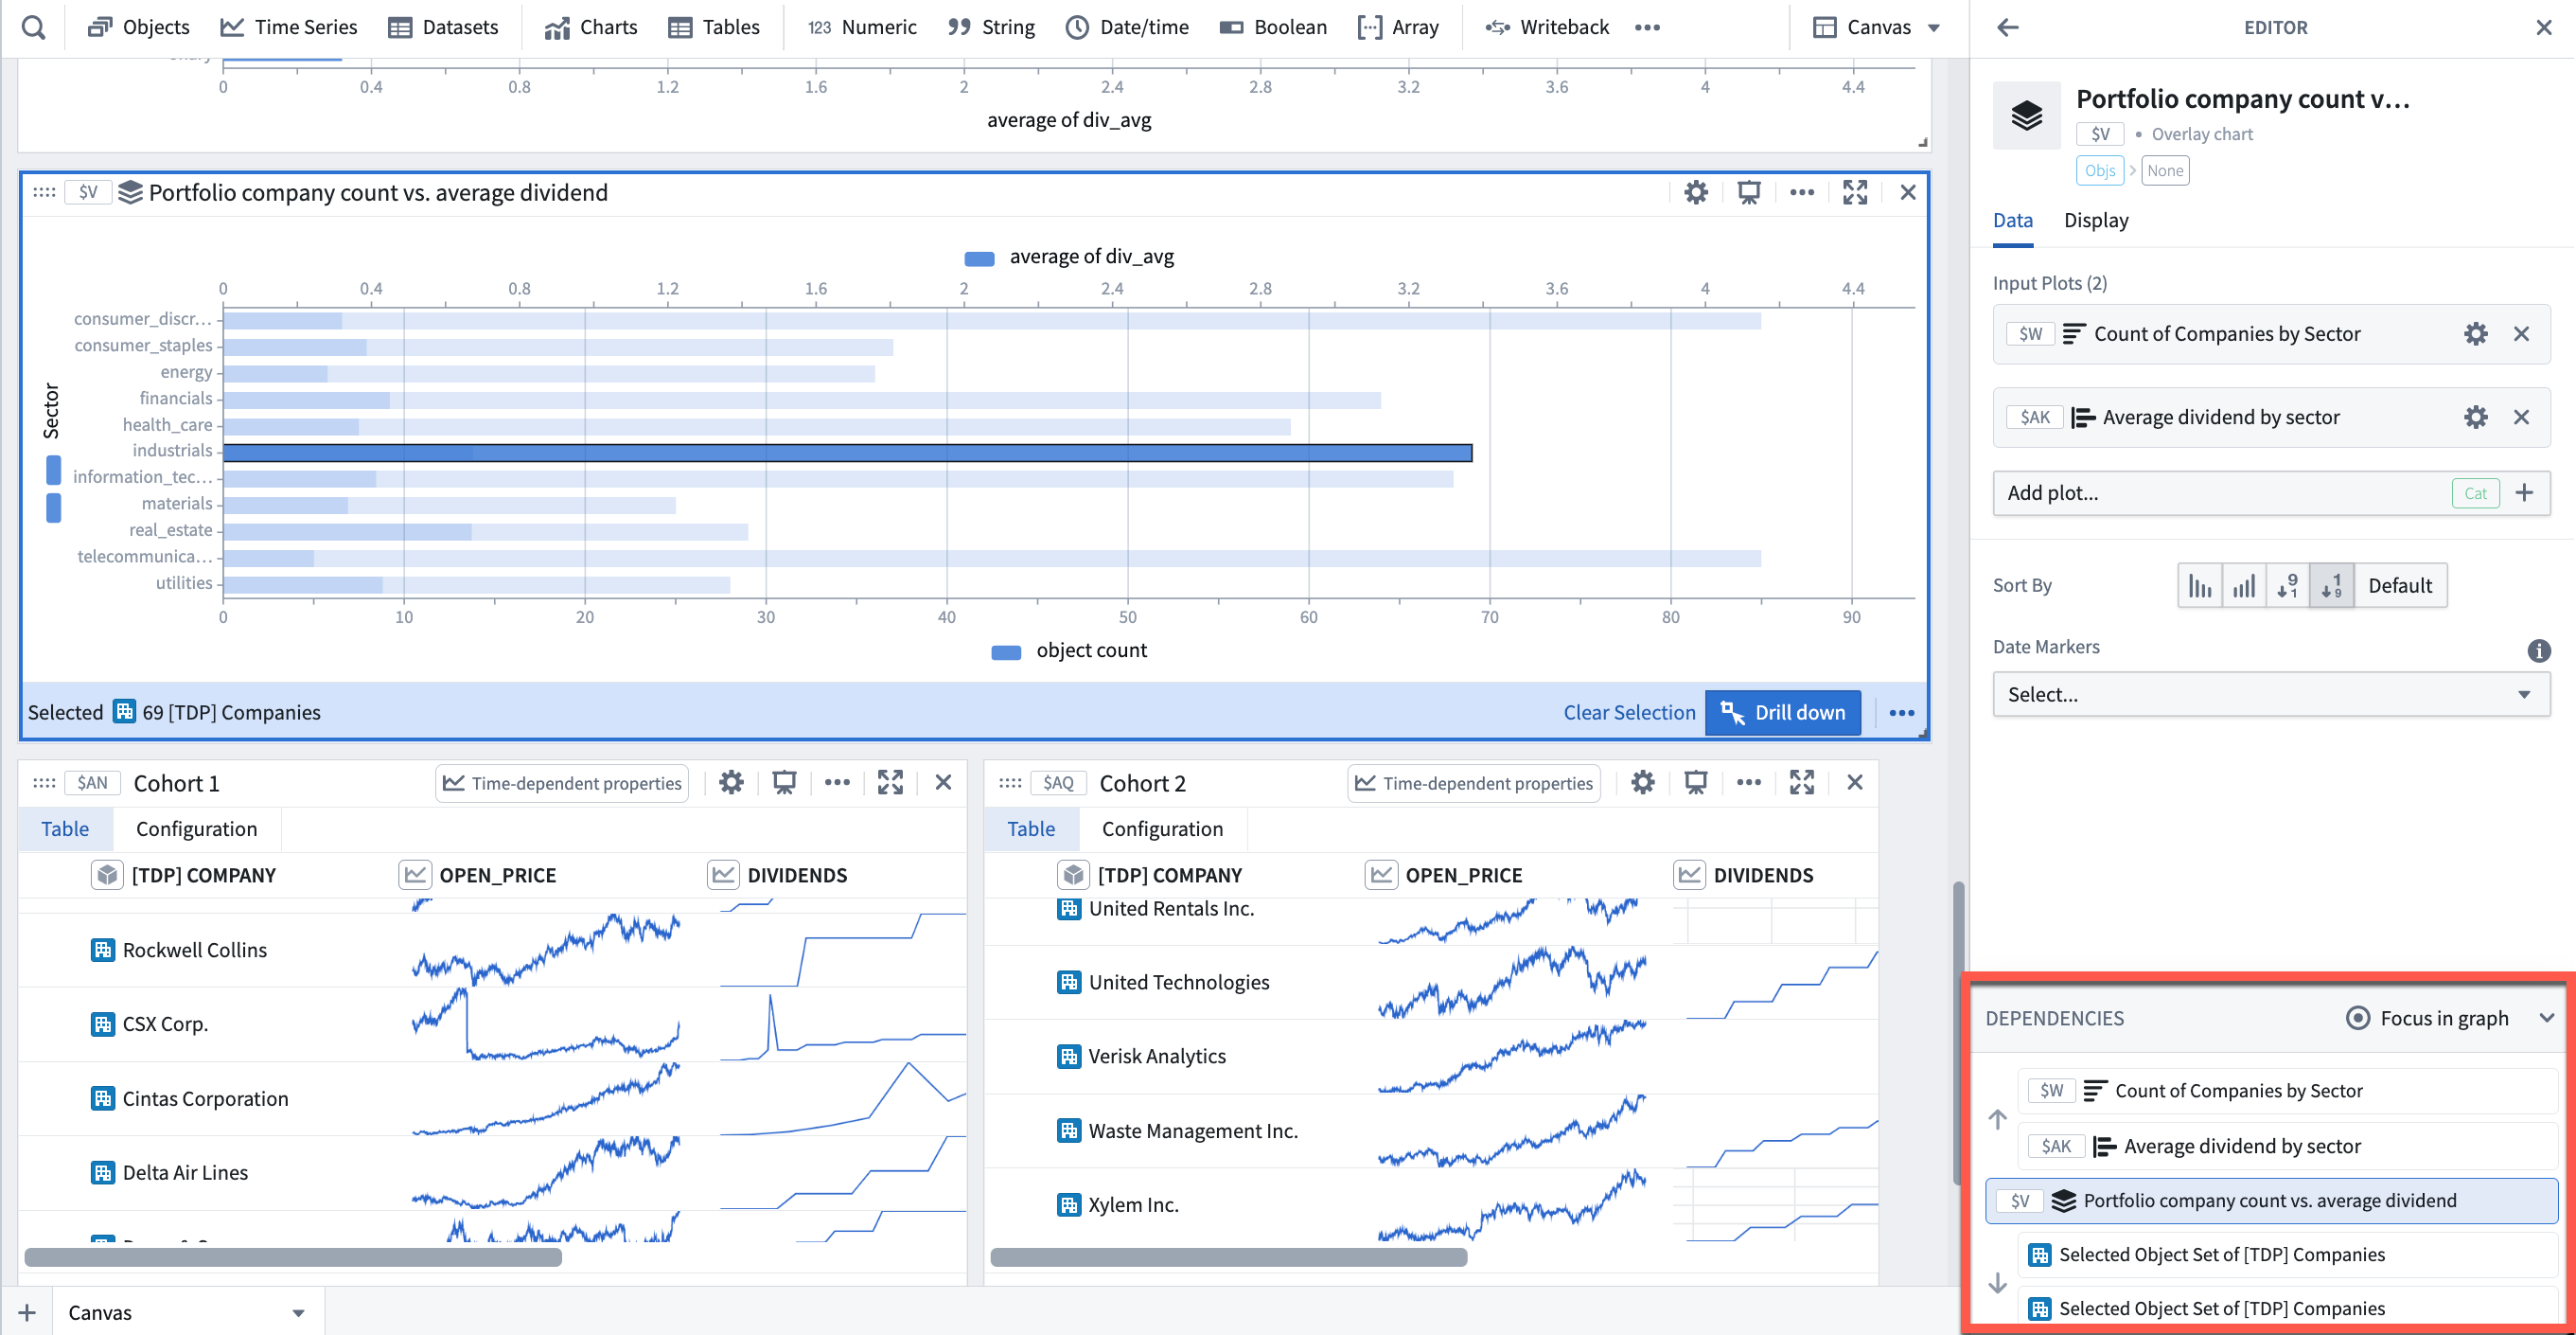Screen dimensions: 2576x1335
Task: Open presentation icon on Portfolio overlay chart
Action: [x=1748, y=192]
